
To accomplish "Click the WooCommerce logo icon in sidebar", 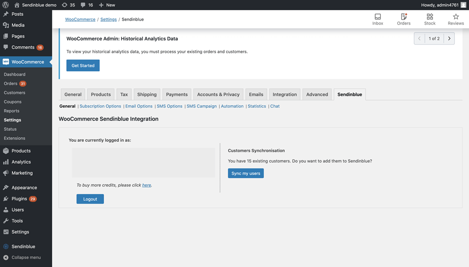I will click(x=6, y=62).
